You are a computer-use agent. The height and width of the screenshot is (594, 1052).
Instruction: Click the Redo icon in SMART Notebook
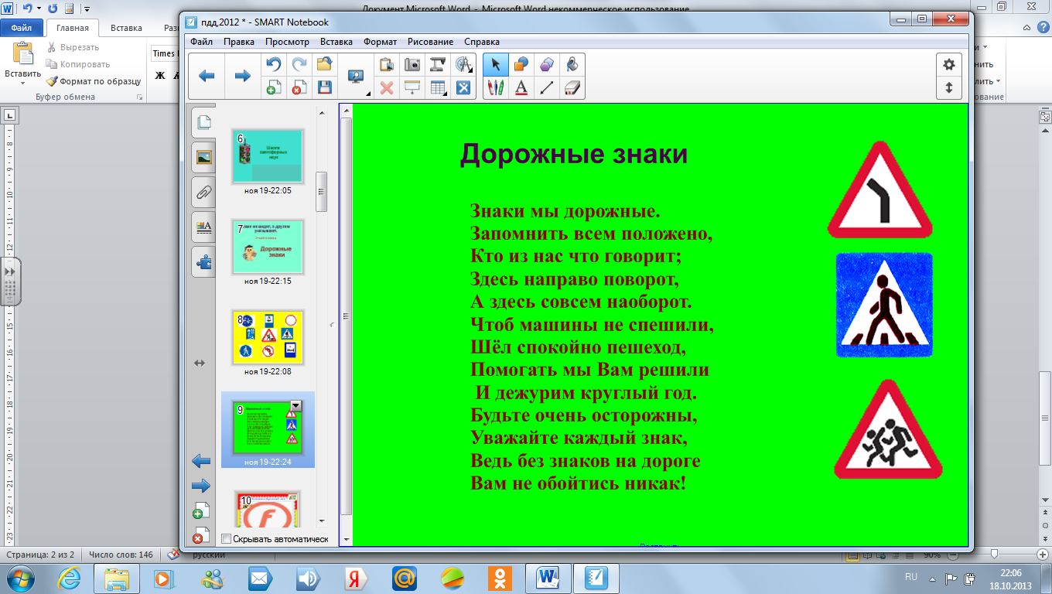[x=298, y=64]
